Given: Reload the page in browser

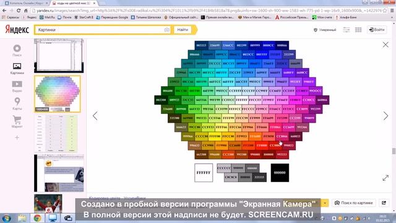Looking at the screenshot, I should tap(19, 11).
